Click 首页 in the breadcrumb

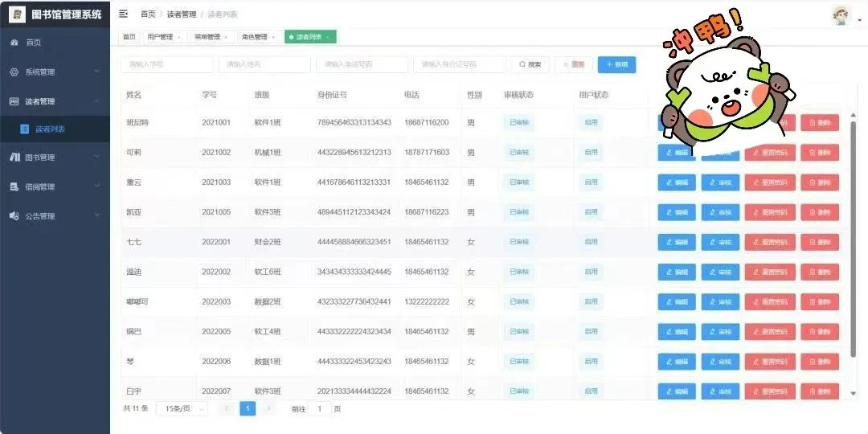click(148, 14)
